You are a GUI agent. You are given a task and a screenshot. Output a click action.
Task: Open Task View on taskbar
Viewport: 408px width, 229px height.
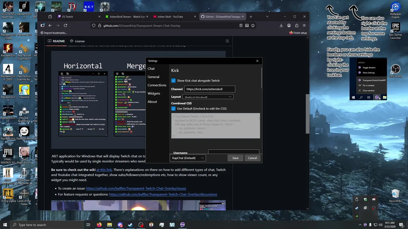(88, 225)
